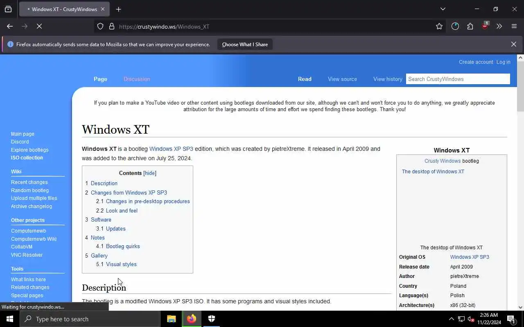524x327 pixels.
Task: Open the View source tab
Action: tap(342, 79)
